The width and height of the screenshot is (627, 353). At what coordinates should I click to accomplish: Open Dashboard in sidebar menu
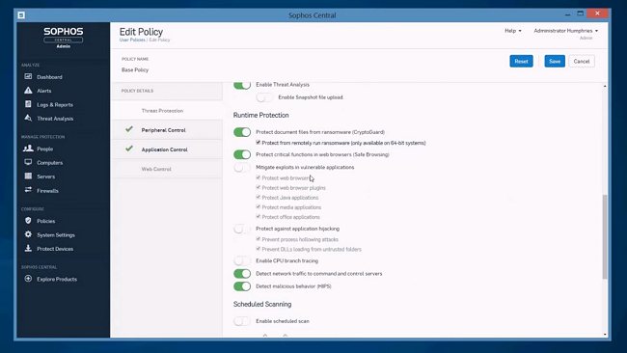(x=49, y=77)
